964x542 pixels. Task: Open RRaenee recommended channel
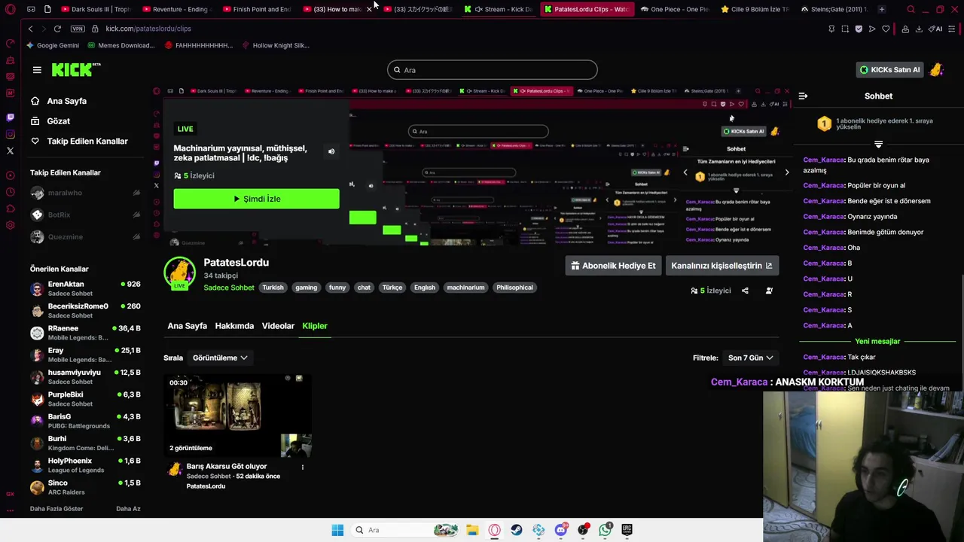85,333
